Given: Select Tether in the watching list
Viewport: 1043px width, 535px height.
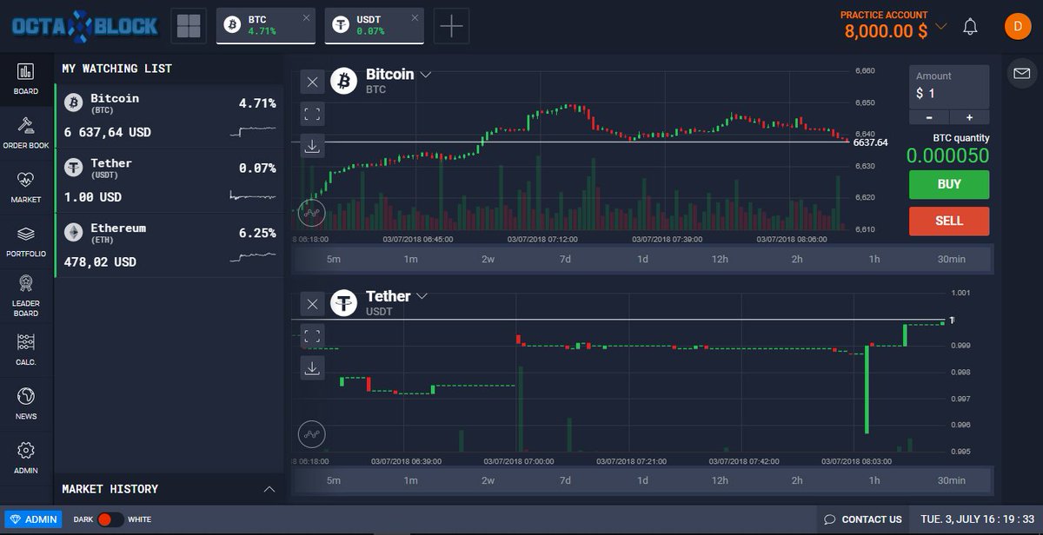Looking at the screenshot, I should coord(169,181).
